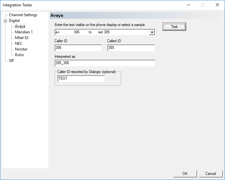Select Rolm from the Digital list

(x=19, y=55)
